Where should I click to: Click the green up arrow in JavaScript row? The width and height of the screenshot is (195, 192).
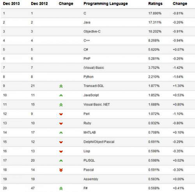point(61,95)
